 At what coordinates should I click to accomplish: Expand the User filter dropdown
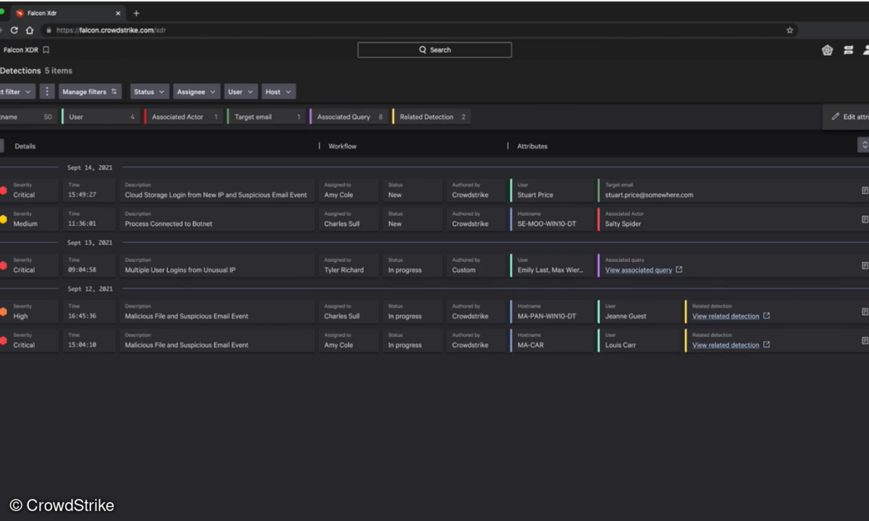click(x=241, y=92)
